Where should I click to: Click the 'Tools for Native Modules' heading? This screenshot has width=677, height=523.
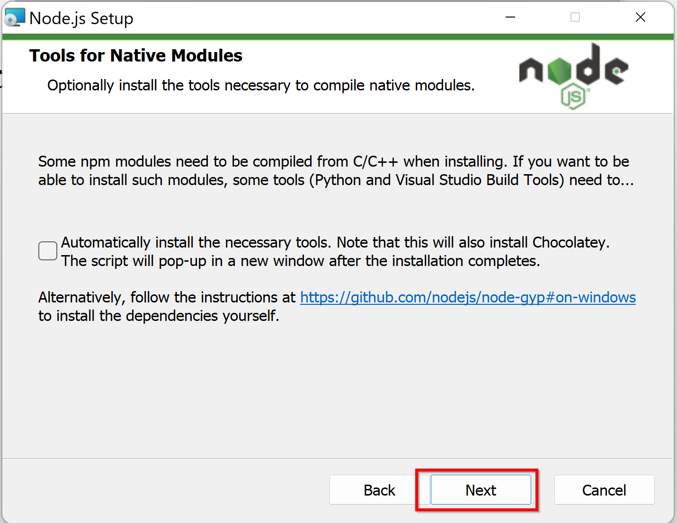click(x=136, y=55)
